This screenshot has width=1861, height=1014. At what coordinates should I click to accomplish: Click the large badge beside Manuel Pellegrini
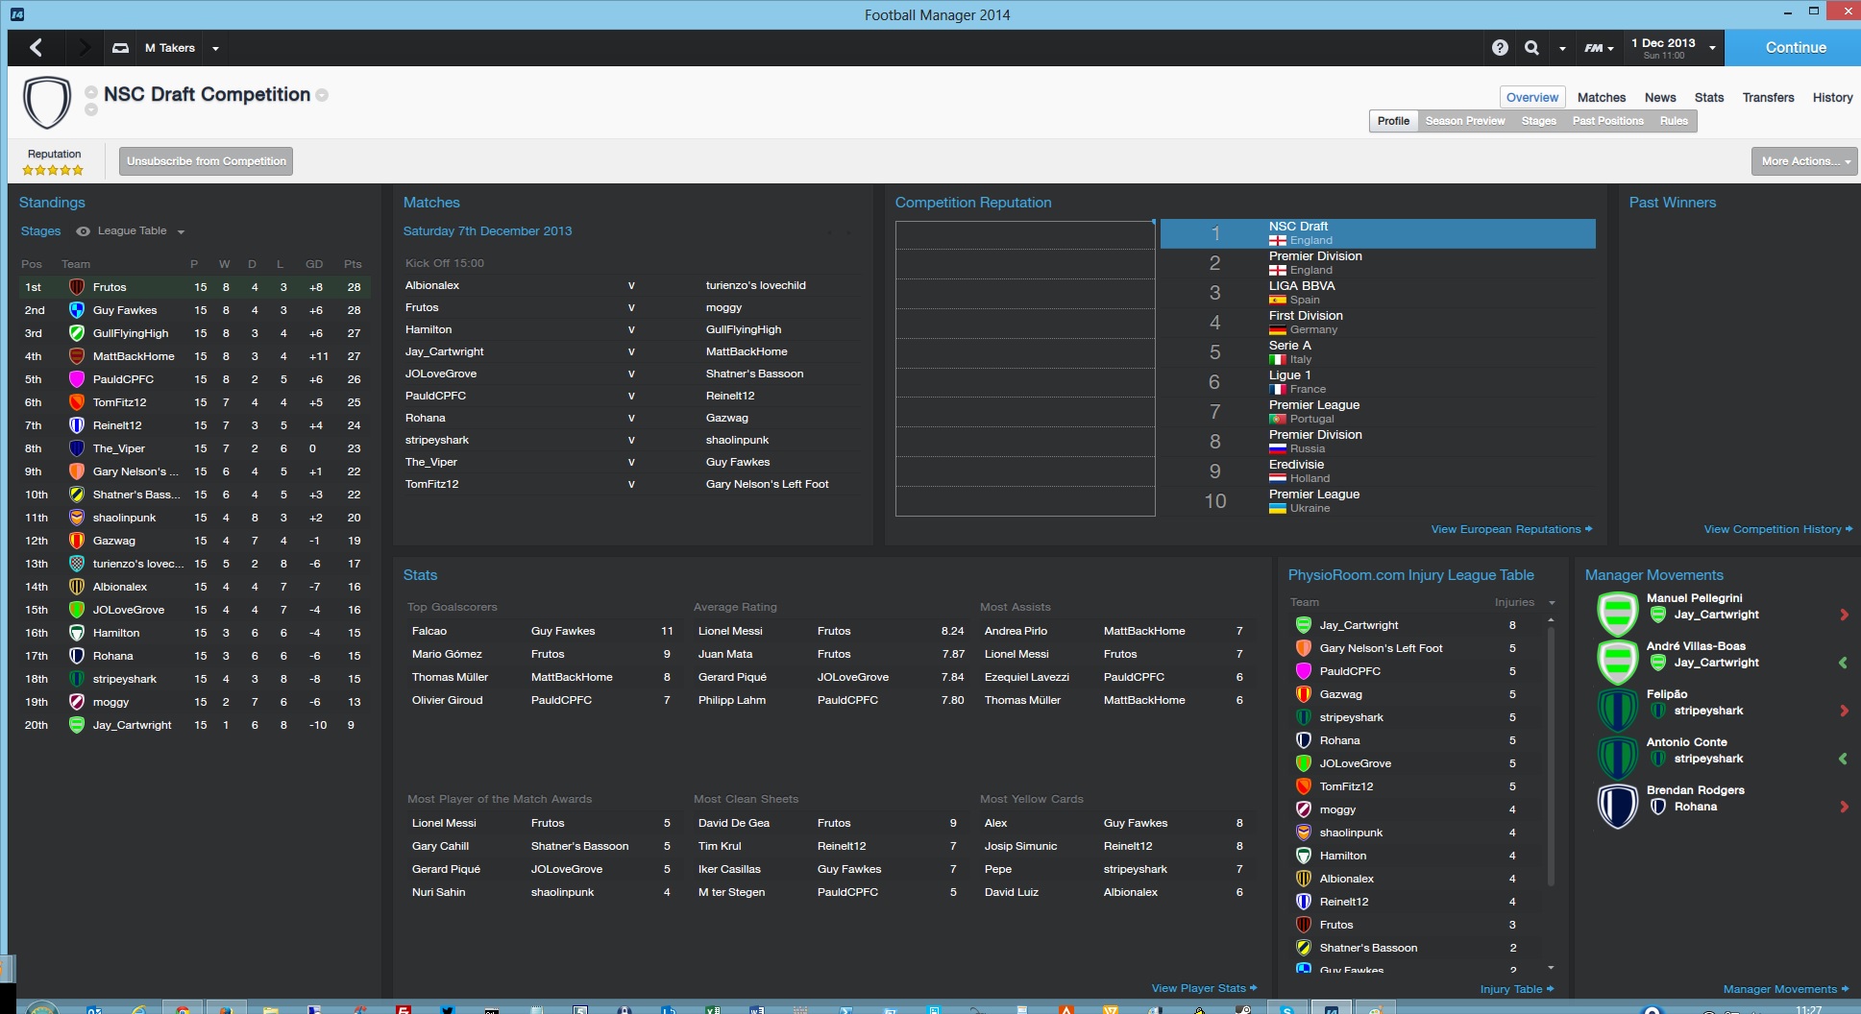[1618, 615]
